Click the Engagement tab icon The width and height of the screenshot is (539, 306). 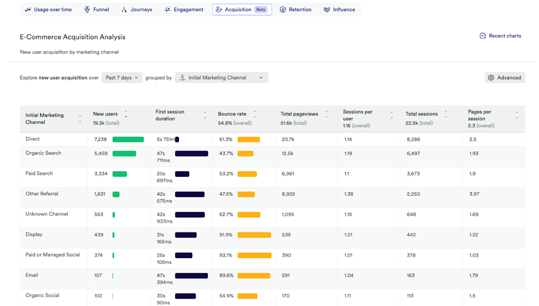[x=168, y=10]
